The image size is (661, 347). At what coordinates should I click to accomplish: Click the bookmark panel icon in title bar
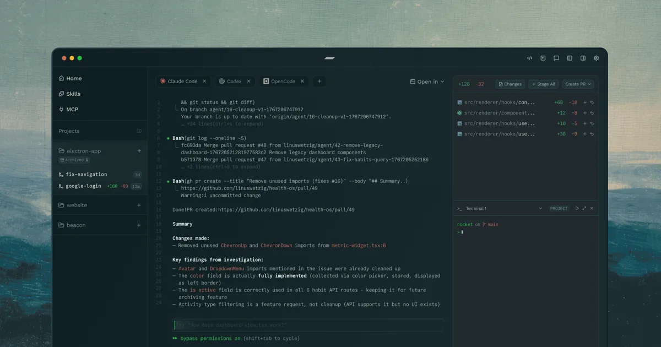point(543,58)
